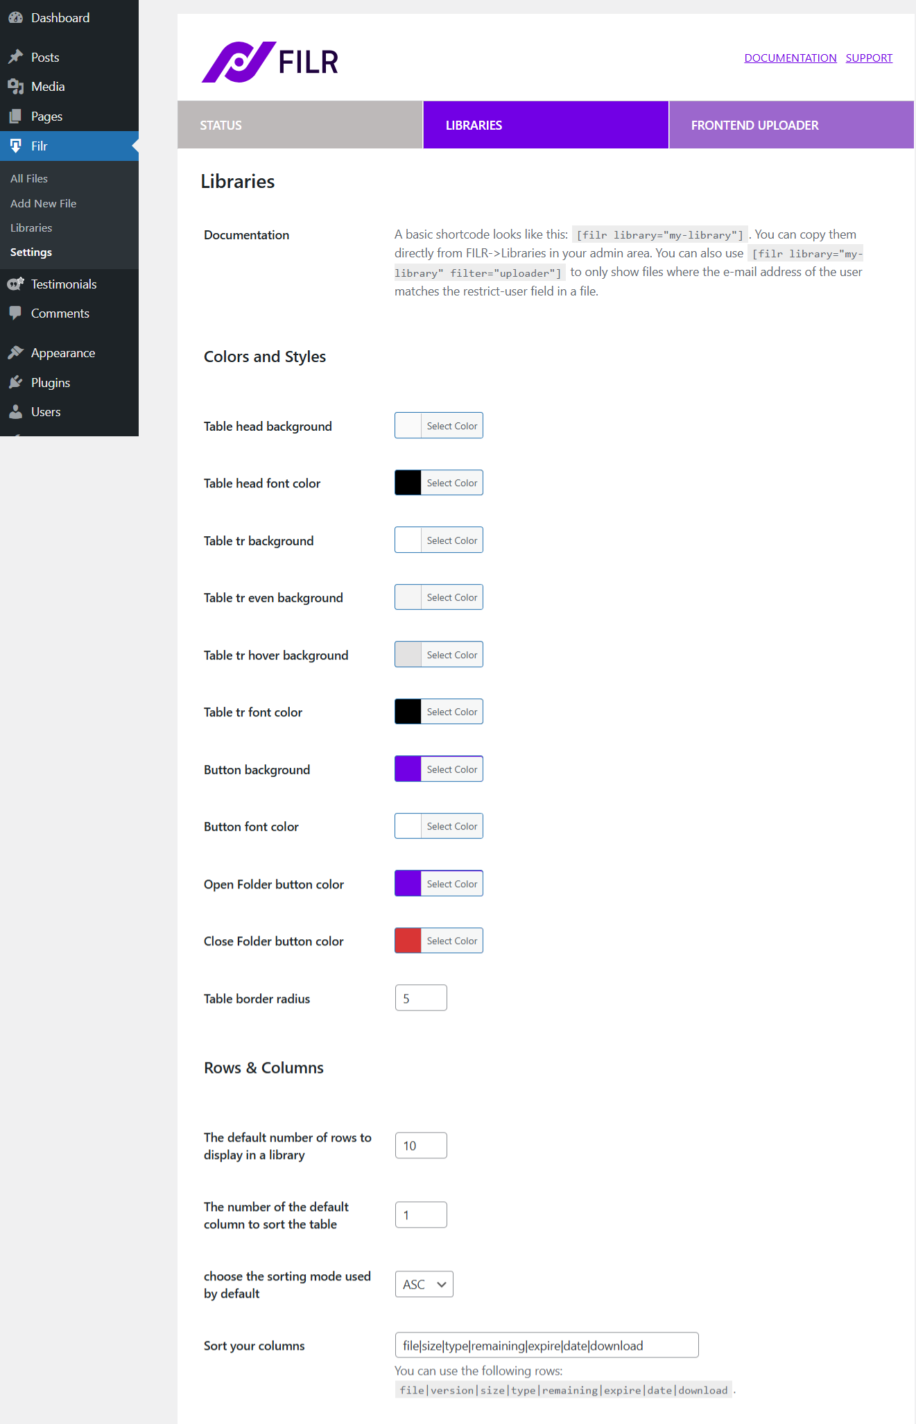The height and width of the screenshot is (1424, 916).
Task: Click the available rows code hint
Action: 564,1390
